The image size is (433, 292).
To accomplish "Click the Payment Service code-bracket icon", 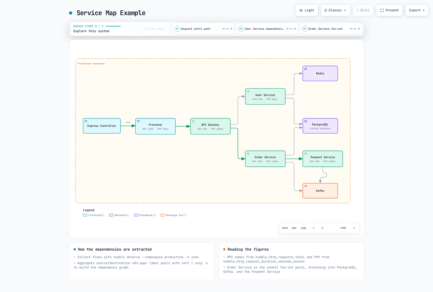I will click(x=306, y=154).
